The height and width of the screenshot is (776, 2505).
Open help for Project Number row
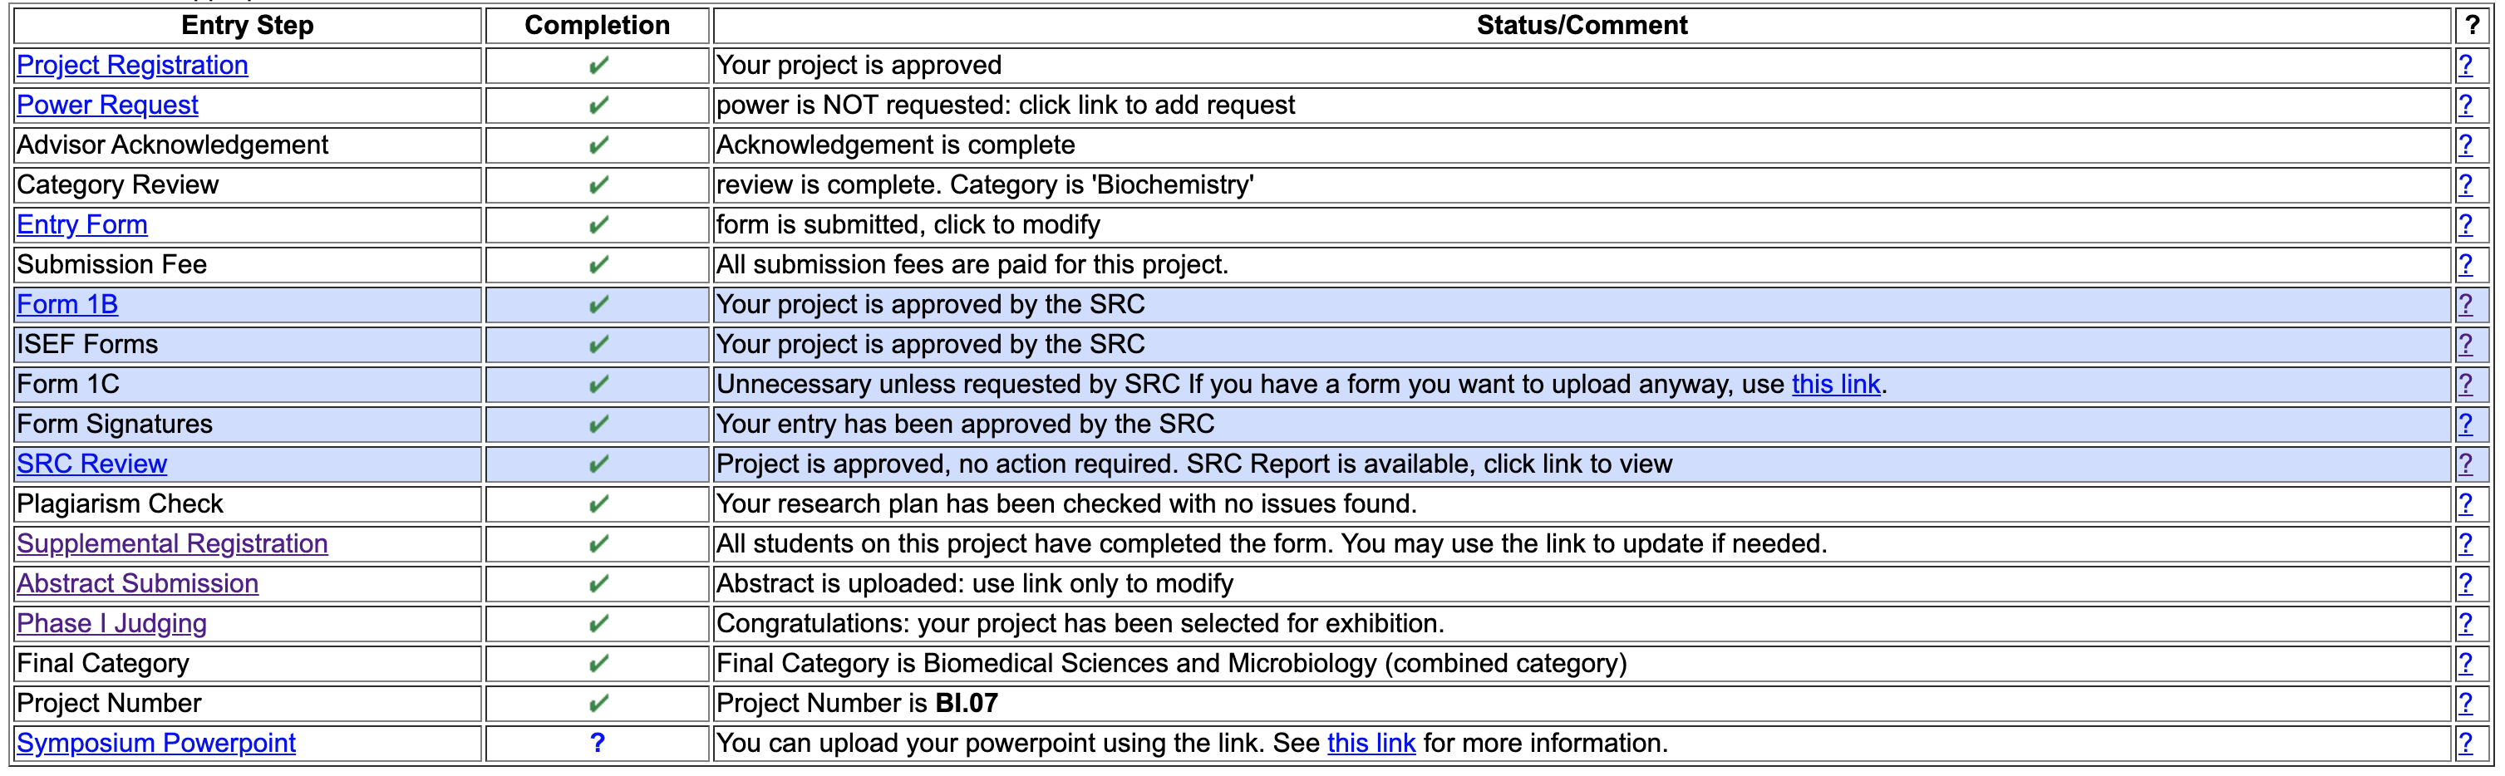[x=2465, y=703]
